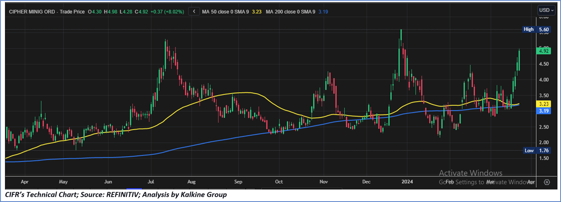The image size is (561, 202).
Task: Select the CIPHER MINIG ORD instrument label
Action: point(32,12)
